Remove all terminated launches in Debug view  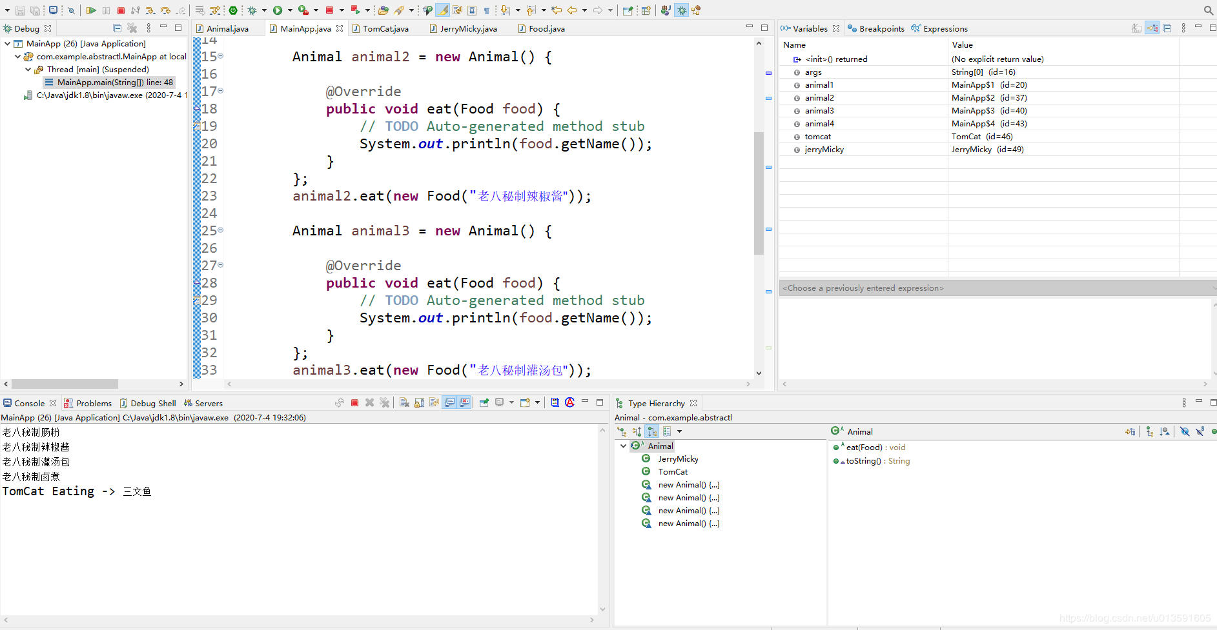132,28
